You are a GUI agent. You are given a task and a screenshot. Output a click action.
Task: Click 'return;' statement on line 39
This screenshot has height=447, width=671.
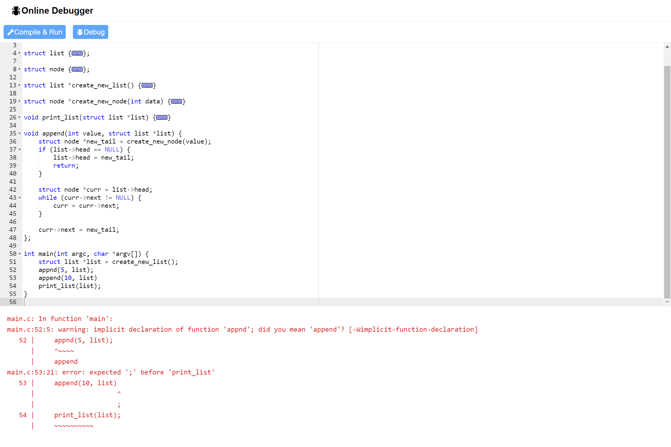(66, 166)
